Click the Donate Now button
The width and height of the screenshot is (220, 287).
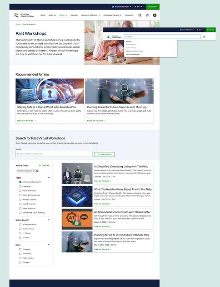(x=153, y=7)
